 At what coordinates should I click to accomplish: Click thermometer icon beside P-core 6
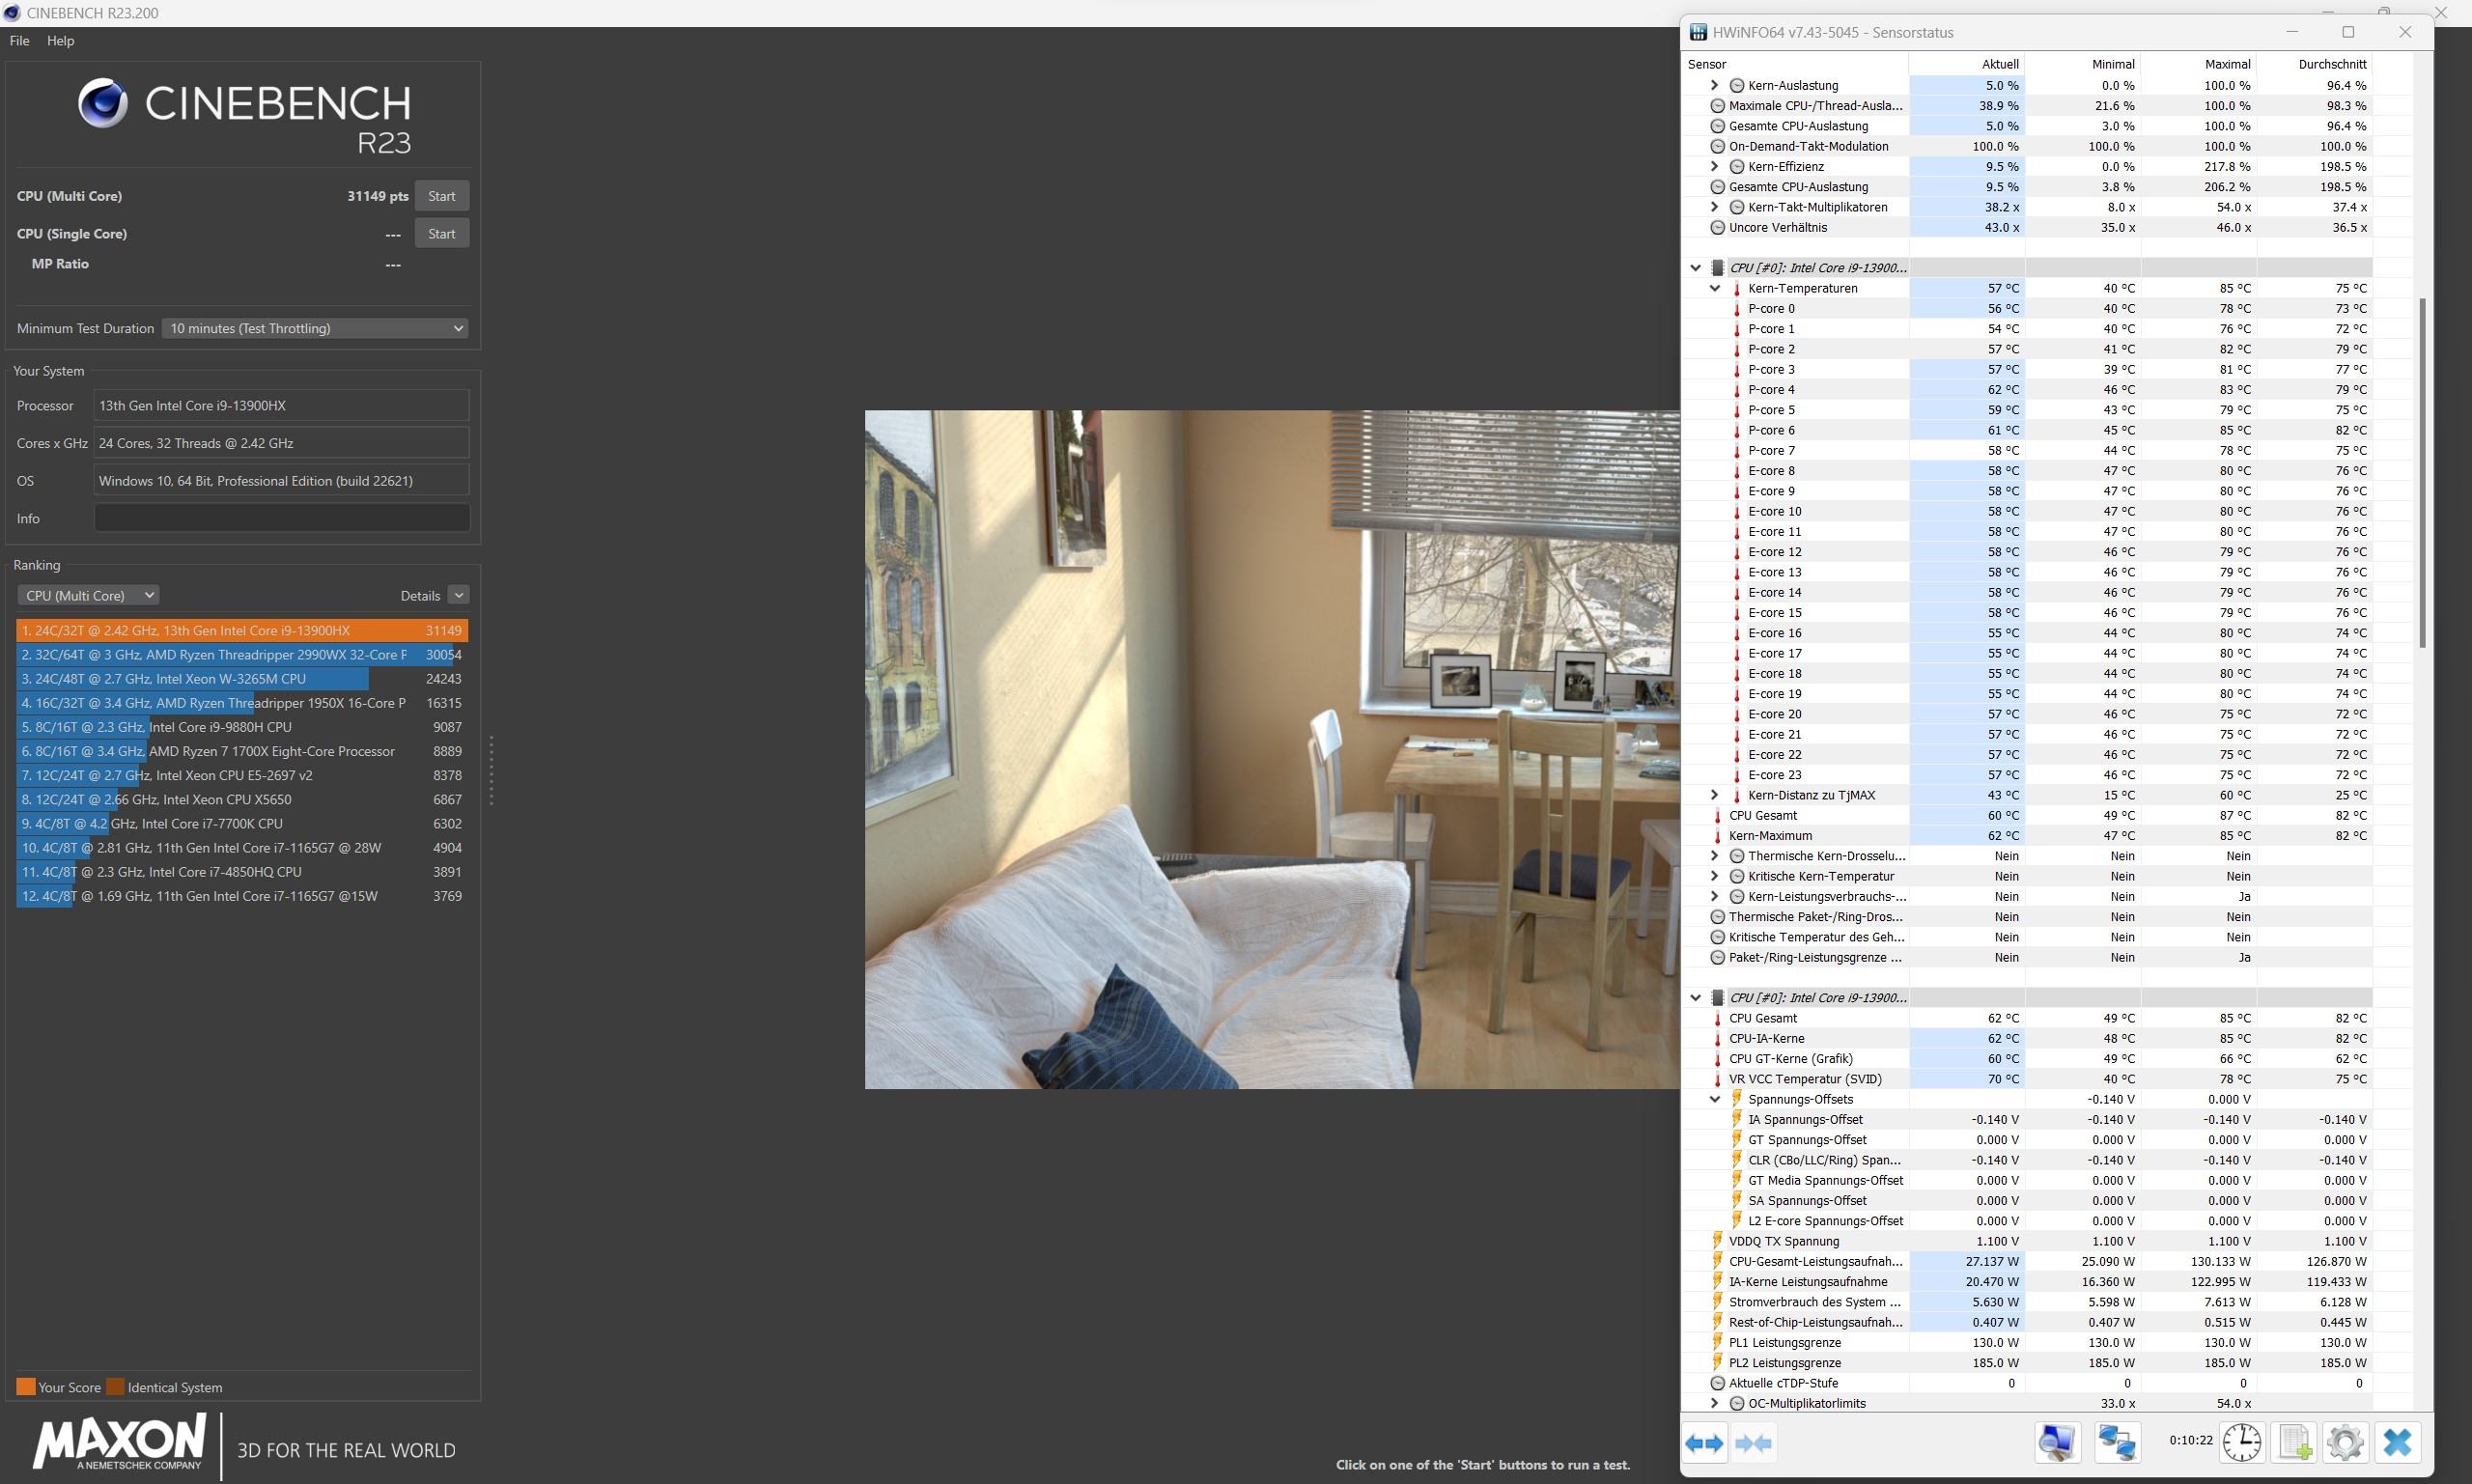1736,430
